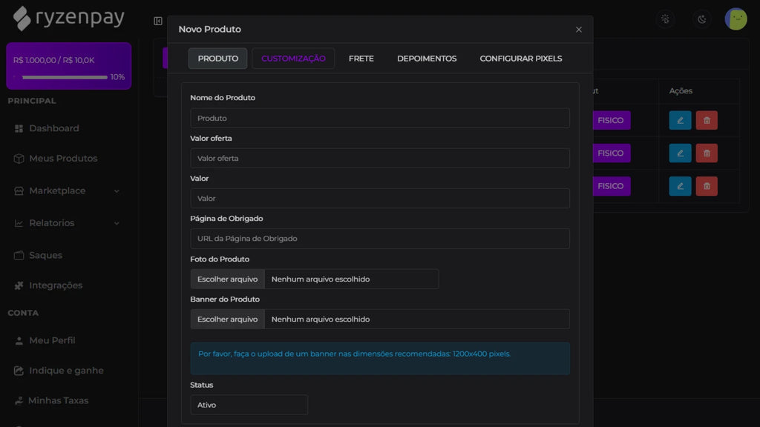The width and height of the screenshot is (760, 427).
Task: Open the theme settings icon in header
Action: pyautogui.click(x=665, y=19)
